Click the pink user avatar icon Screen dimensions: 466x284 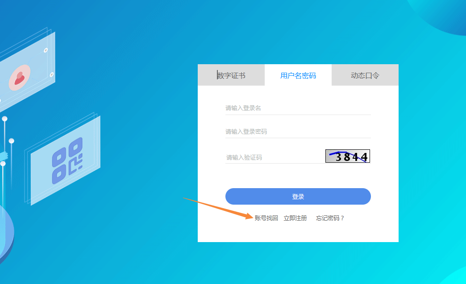point(20,77)
